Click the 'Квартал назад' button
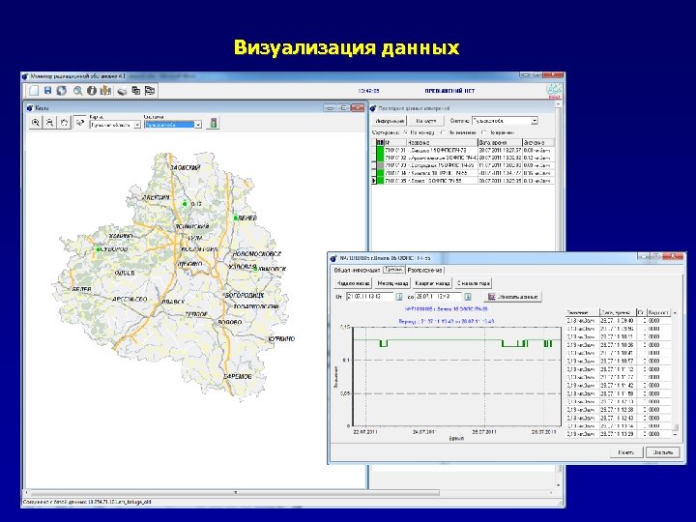The height and width of the screenshot is (522, 696). [x=432, y=283]
